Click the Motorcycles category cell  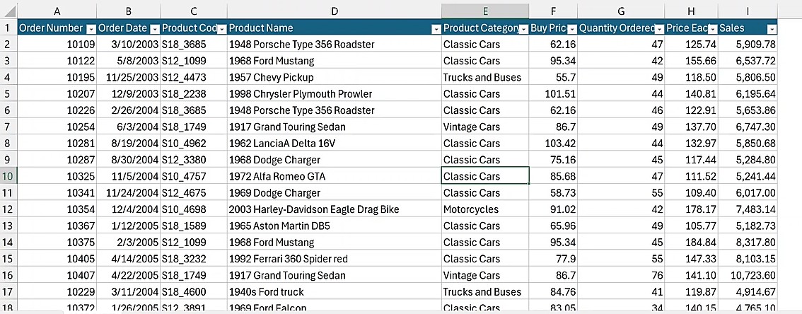[x=484, y=209]
